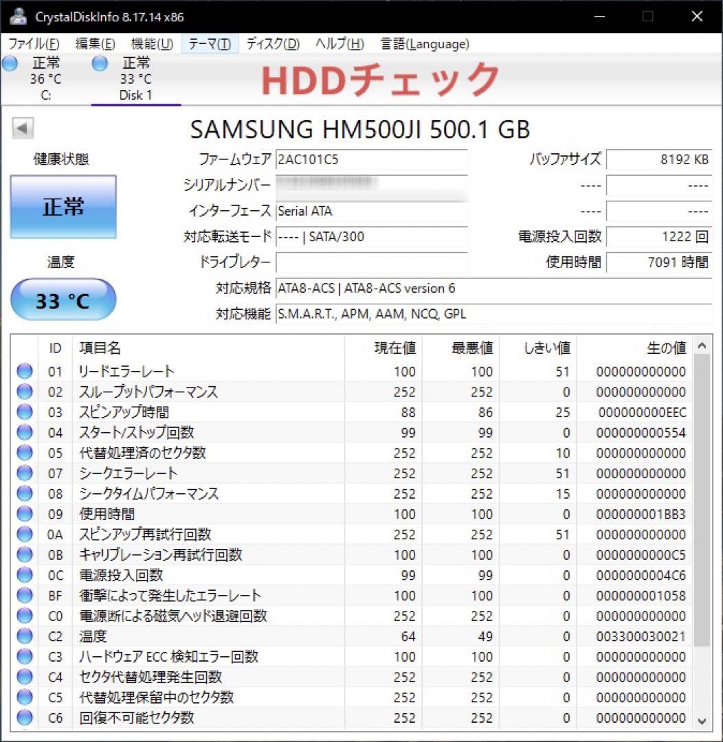Click status orb of row C2 温度
This screenshot has width=723, height=742.
pos(25,636)
